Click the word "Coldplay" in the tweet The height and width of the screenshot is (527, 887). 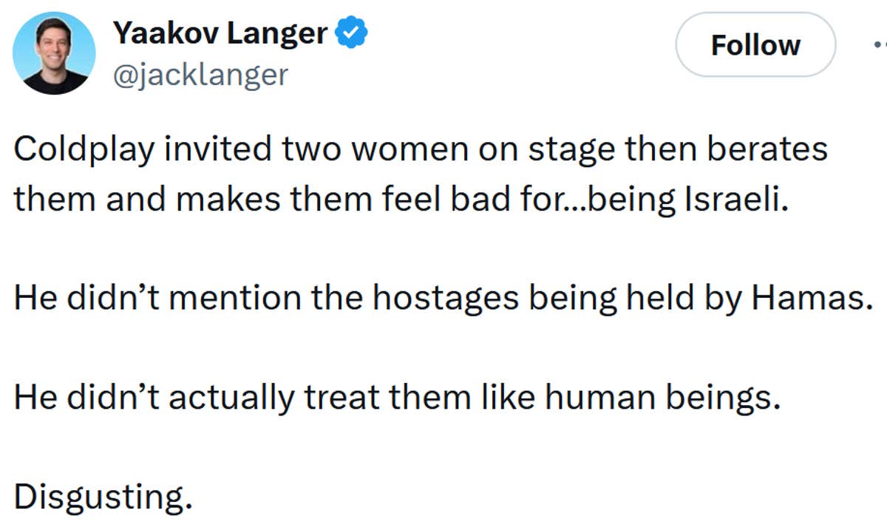(86, 150)
